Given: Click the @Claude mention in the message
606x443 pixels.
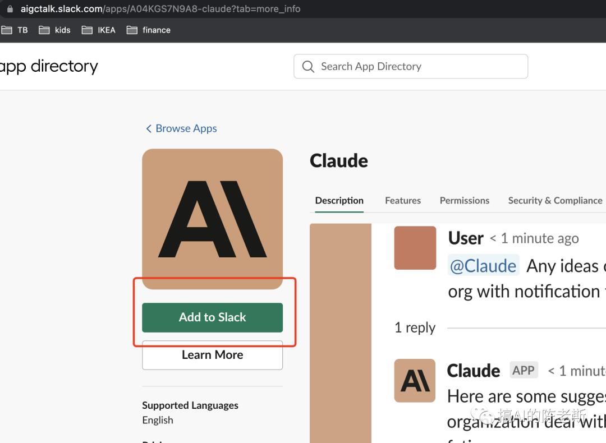Looking at the screenshot, I should tap(484, 266).
